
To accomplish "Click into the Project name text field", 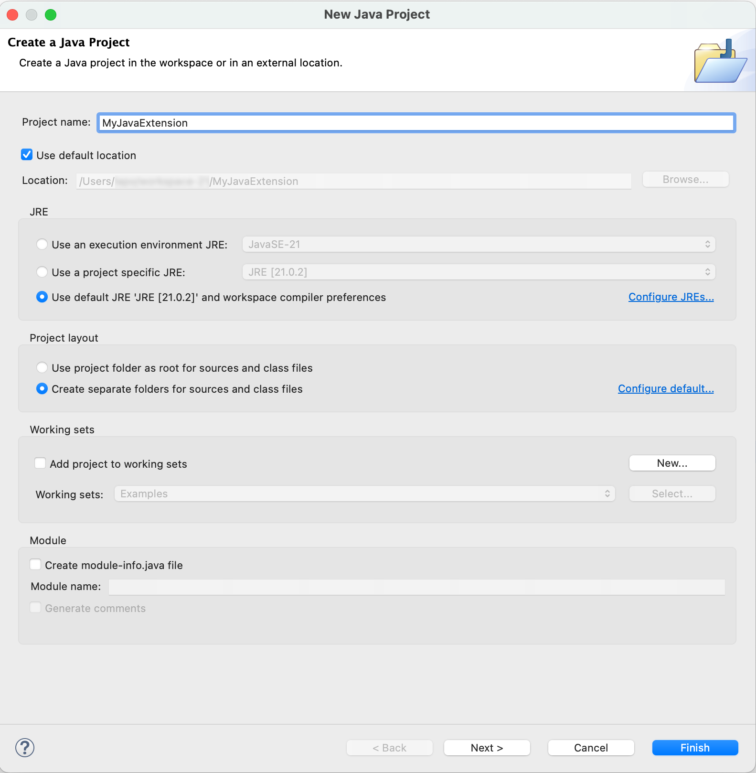I will (415, 123).
